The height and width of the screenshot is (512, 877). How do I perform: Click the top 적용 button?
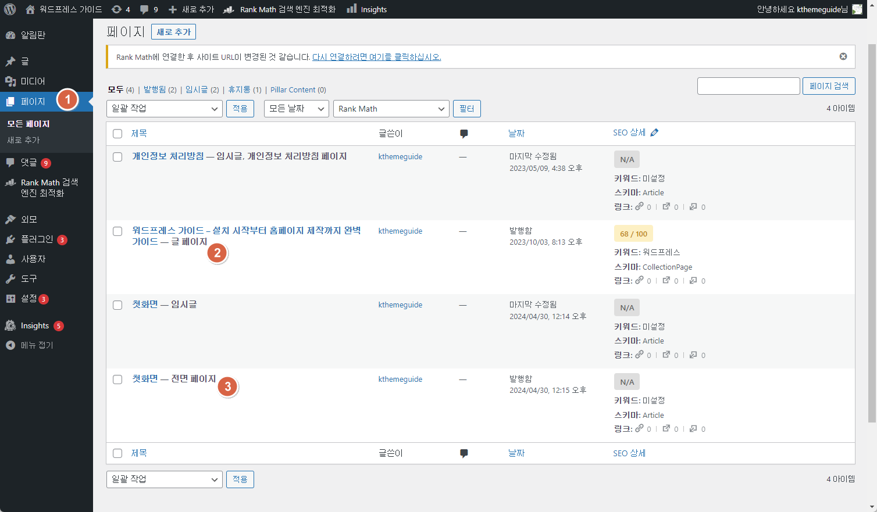pos(240,109)
